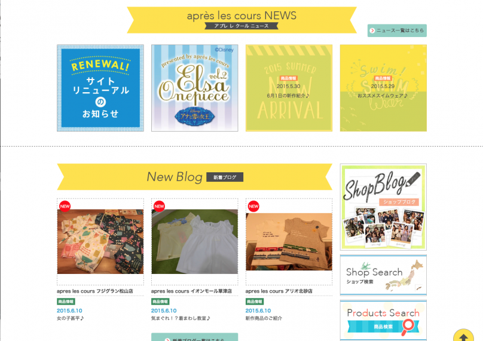This screenshot has height=341, width=483.
Task: Click the NEW badge on Ario Kitasuna post
Action: pos(253,206)
